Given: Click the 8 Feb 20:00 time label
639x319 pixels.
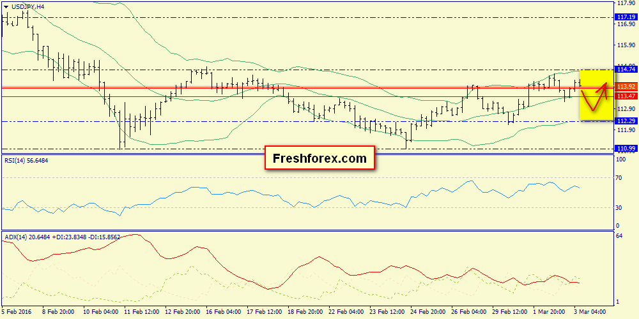Looking at the screenshot, I should [x=59, y=312].
